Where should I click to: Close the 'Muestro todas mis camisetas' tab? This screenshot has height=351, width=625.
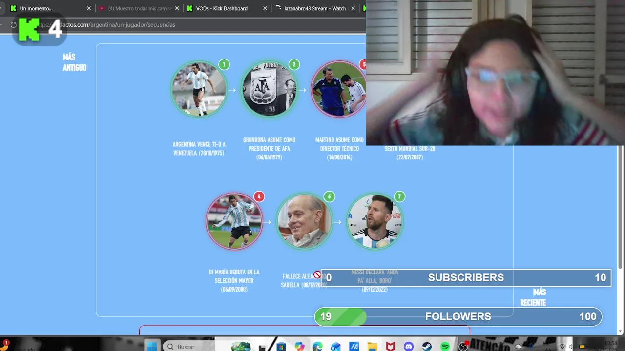(176, 8)
